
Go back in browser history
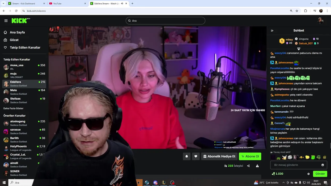pos(4,11)
